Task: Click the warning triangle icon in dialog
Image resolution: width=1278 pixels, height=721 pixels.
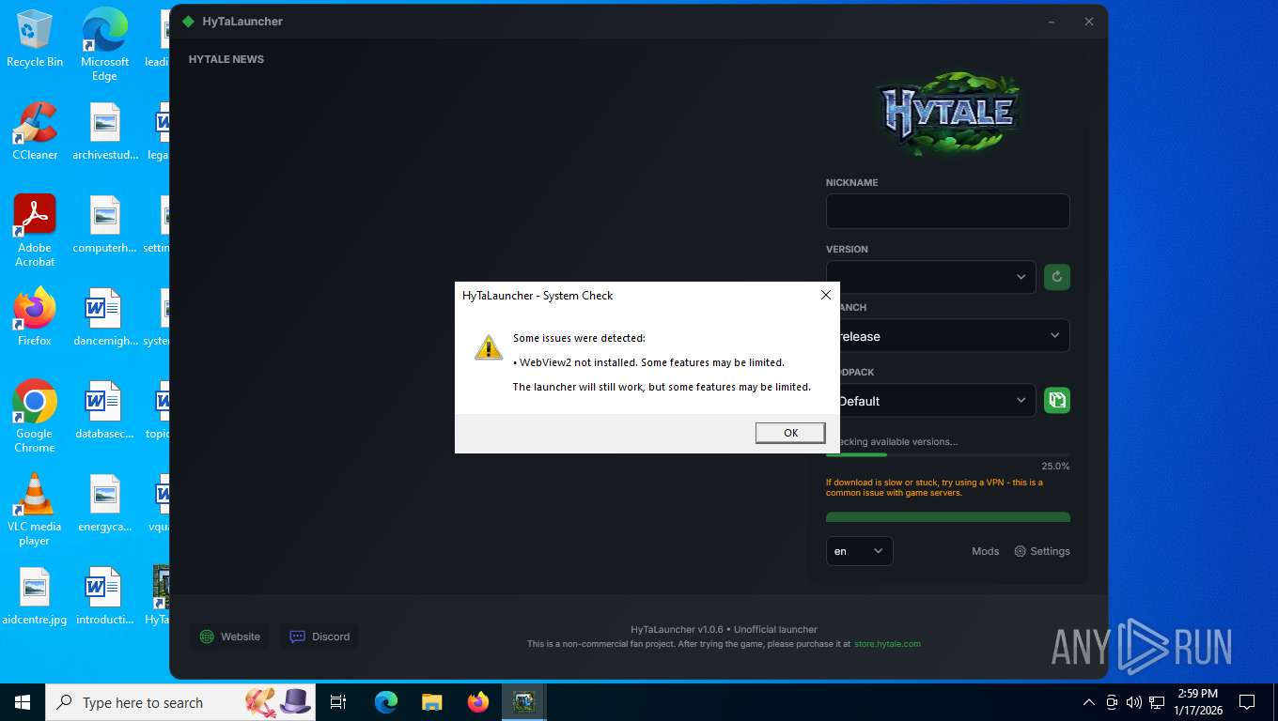Action: pos(489,347)
